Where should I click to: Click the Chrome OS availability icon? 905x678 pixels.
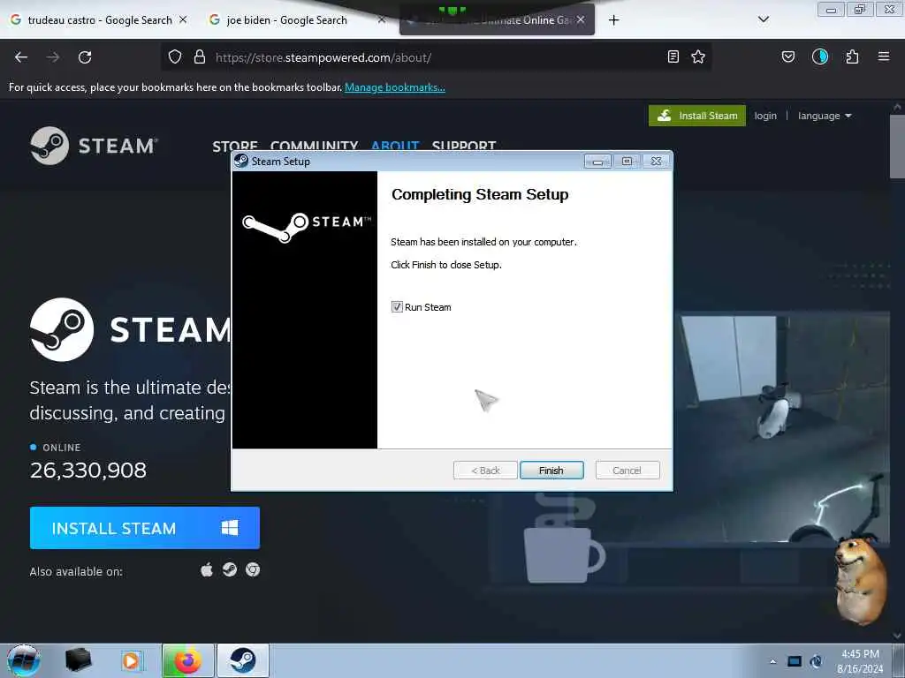pyautogui.click(x=253, y=570)
